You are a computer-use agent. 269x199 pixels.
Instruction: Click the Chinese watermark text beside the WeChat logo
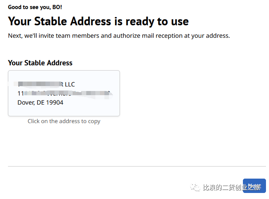232,187
